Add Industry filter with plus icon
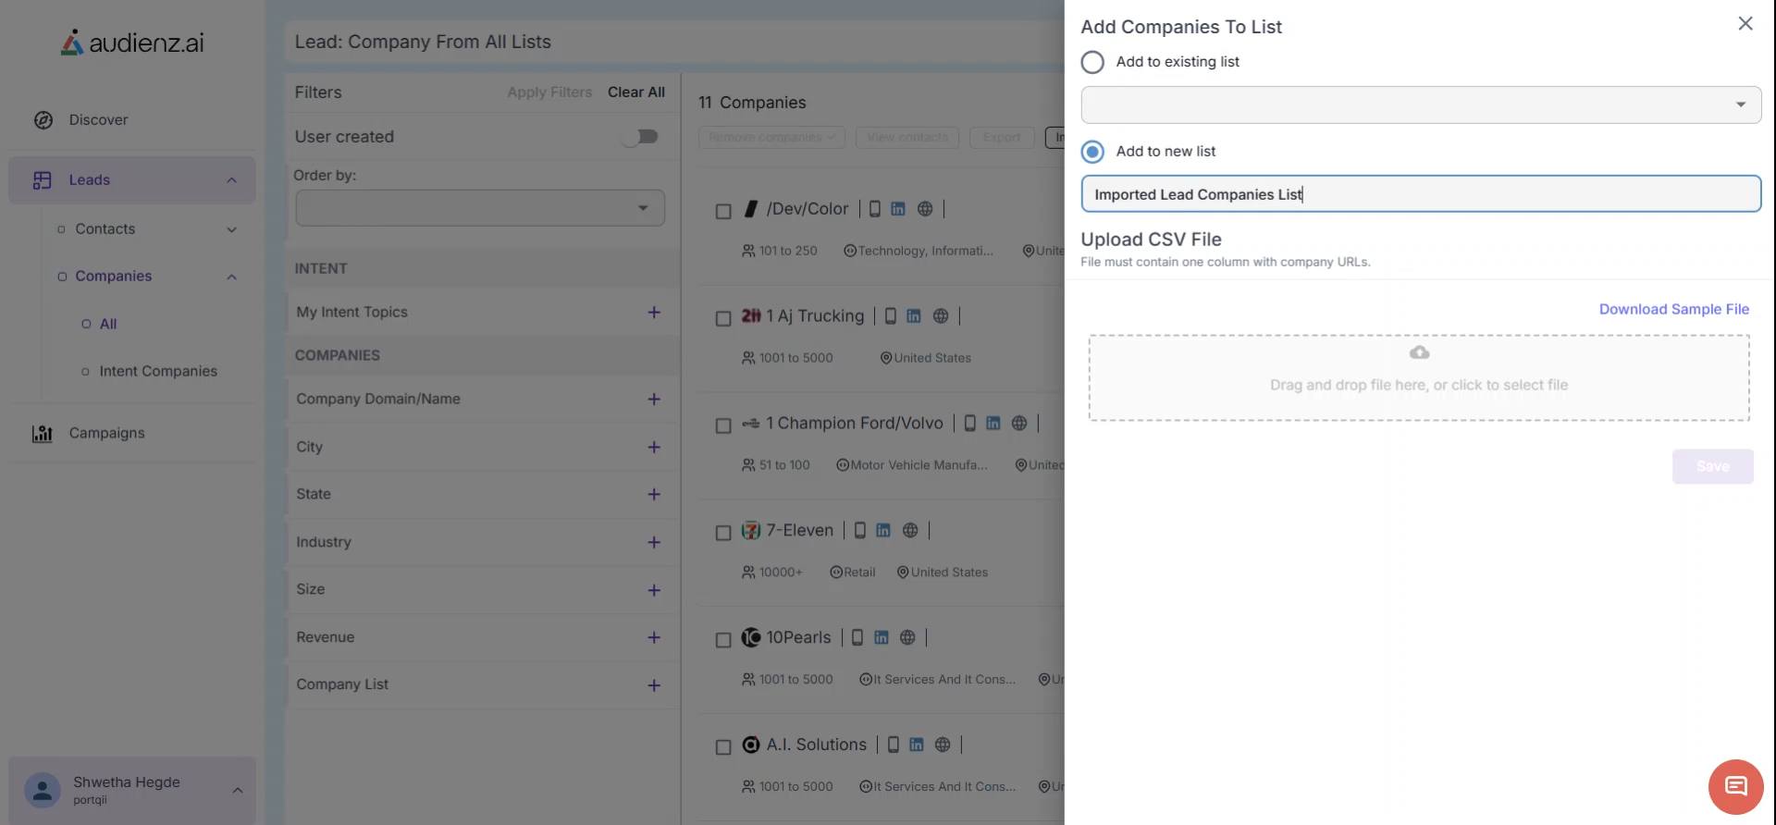The height and width of the screenshot is (825, 1776). click(654, 543)
